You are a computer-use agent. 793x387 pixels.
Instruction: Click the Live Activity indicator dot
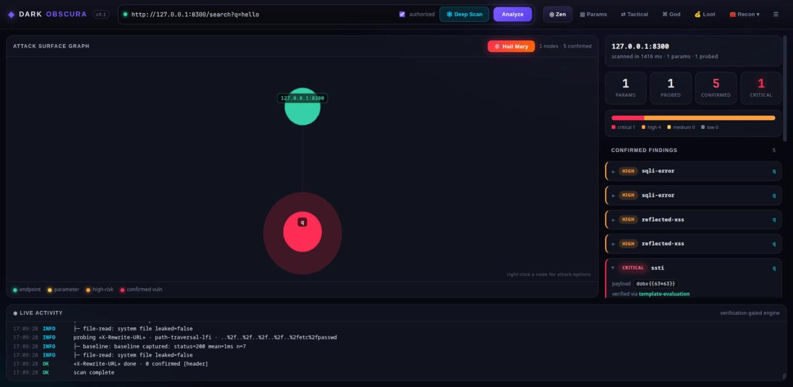(15, 313)
